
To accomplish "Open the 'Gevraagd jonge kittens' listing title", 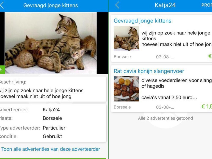I will 143,21.
